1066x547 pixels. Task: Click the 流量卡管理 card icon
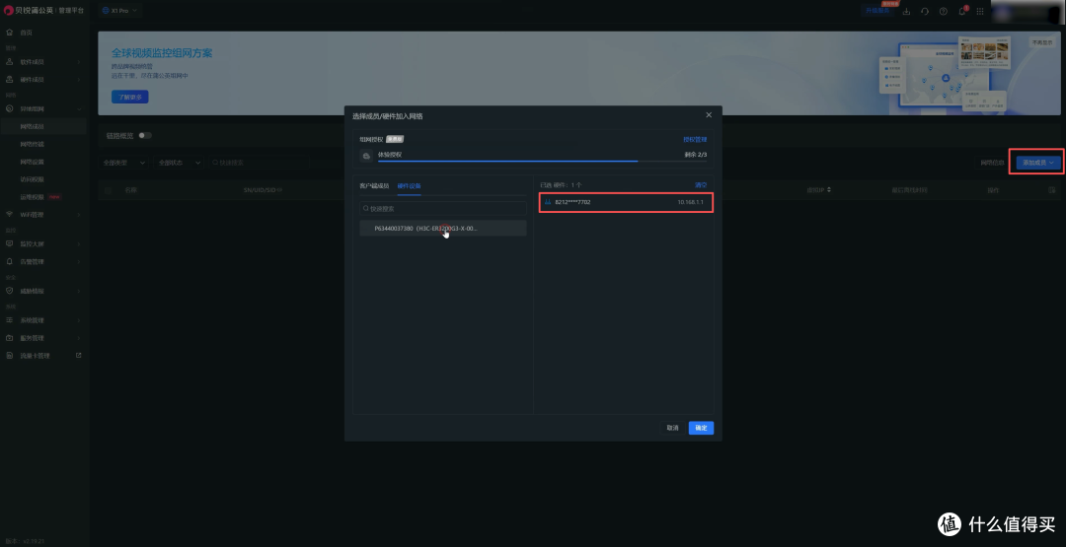pyautogui.click(x=10, y=356)
